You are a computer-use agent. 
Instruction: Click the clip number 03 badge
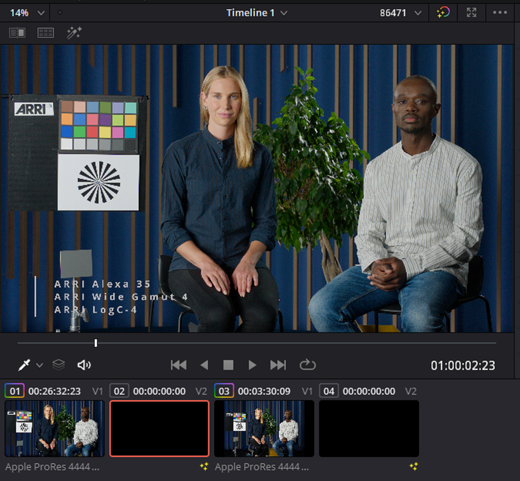coord(224,391)
